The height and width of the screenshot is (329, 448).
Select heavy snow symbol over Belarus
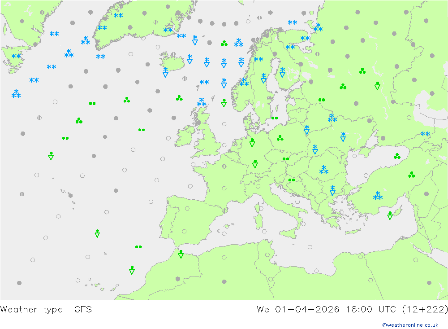coord(332,118)
